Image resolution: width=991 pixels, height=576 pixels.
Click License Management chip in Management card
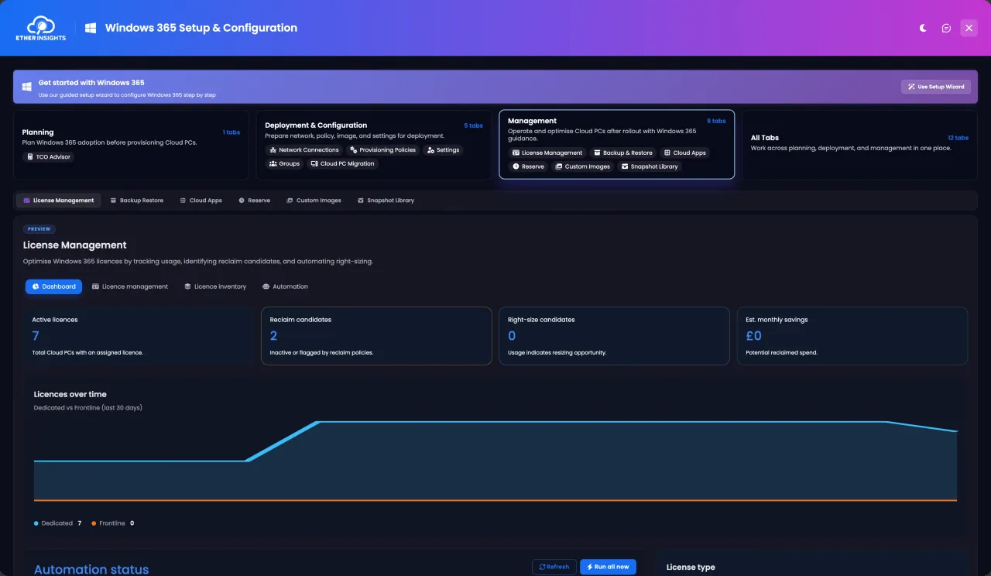(x=547, y=153)
